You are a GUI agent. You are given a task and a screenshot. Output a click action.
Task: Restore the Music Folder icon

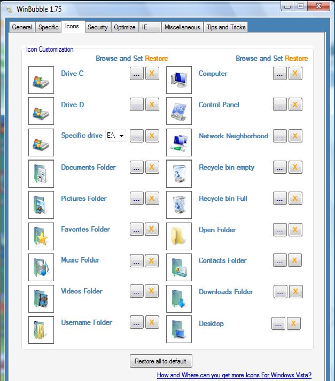[152, 261]
